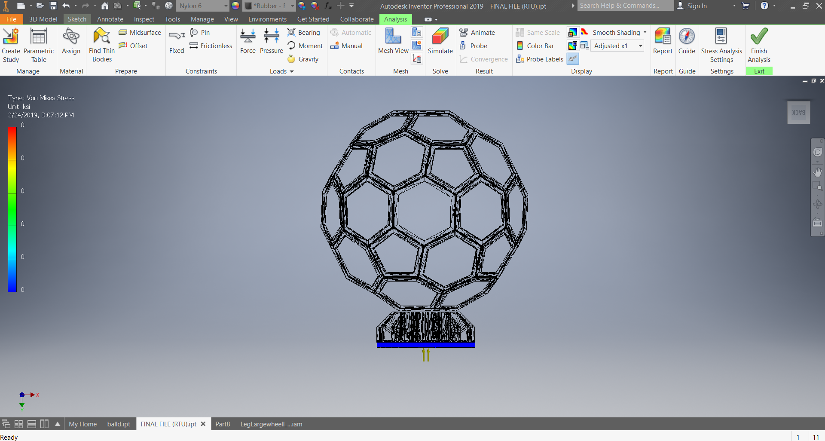Click the Animate result tool

pos(477,32)
